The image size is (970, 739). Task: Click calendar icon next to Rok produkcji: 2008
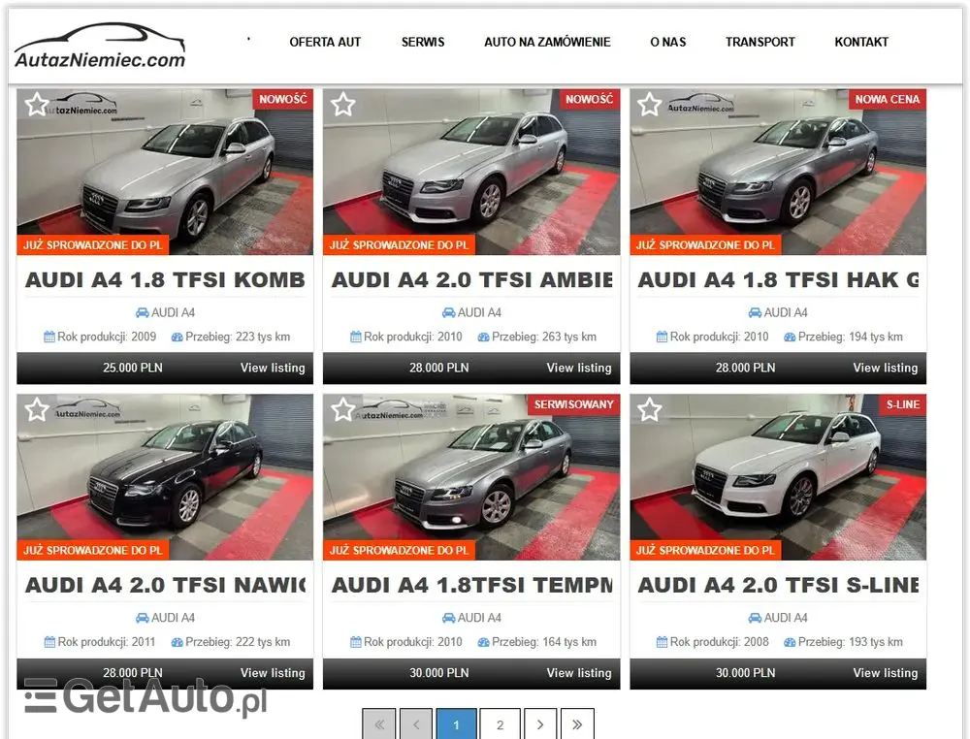point(662,642)
